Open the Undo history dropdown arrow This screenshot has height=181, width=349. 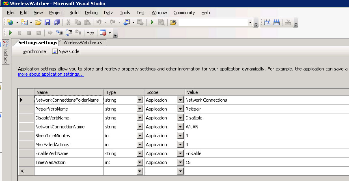coord(106,22)
